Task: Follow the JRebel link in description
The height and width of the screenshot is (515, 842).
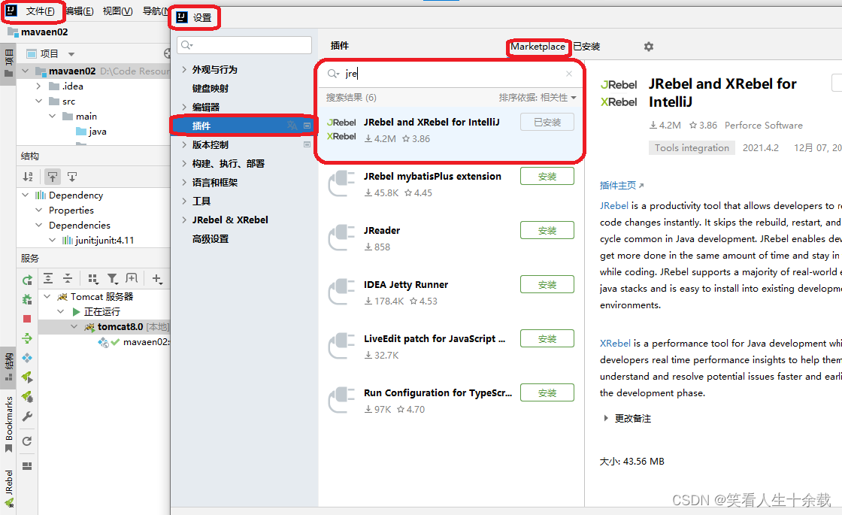Action: click(x=613, y=206)
